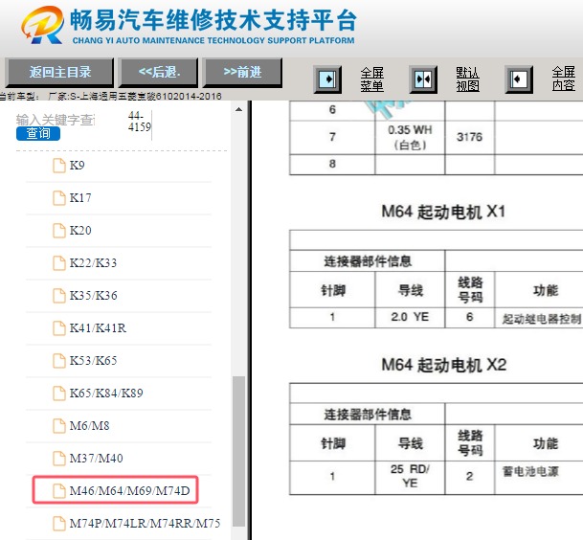Viewport: 583px width, 540px height.
Task: Select the K22/K33 document item
Action: (93, 263)
